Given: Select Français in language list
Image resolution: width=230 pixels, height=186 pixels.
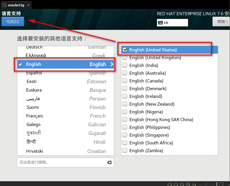Looking at the screenshot, I should [x=34, y=116].
